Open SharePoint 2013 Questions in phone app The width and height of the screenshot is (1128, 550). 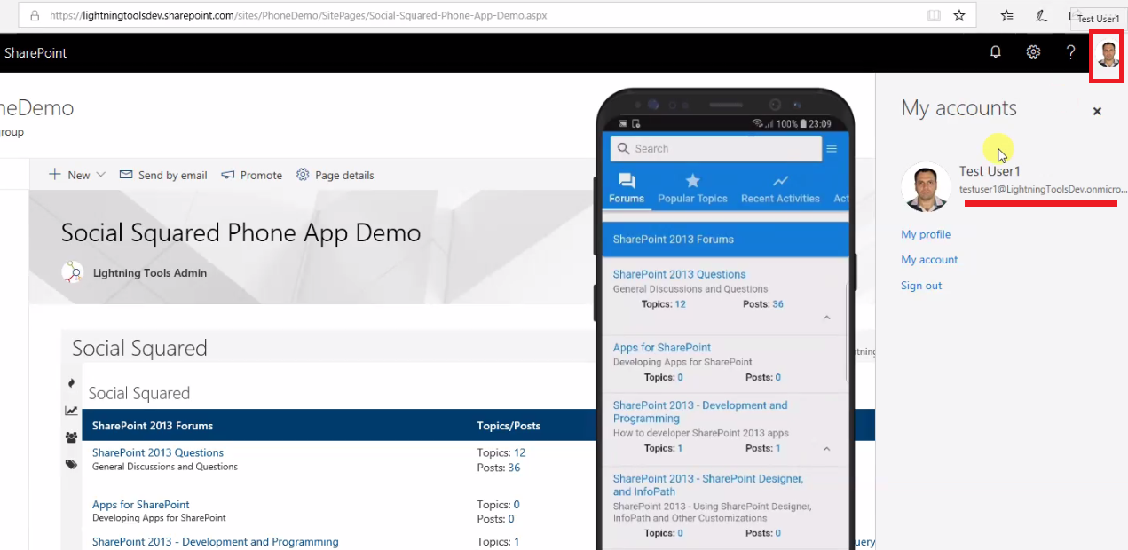pos(679,274)
